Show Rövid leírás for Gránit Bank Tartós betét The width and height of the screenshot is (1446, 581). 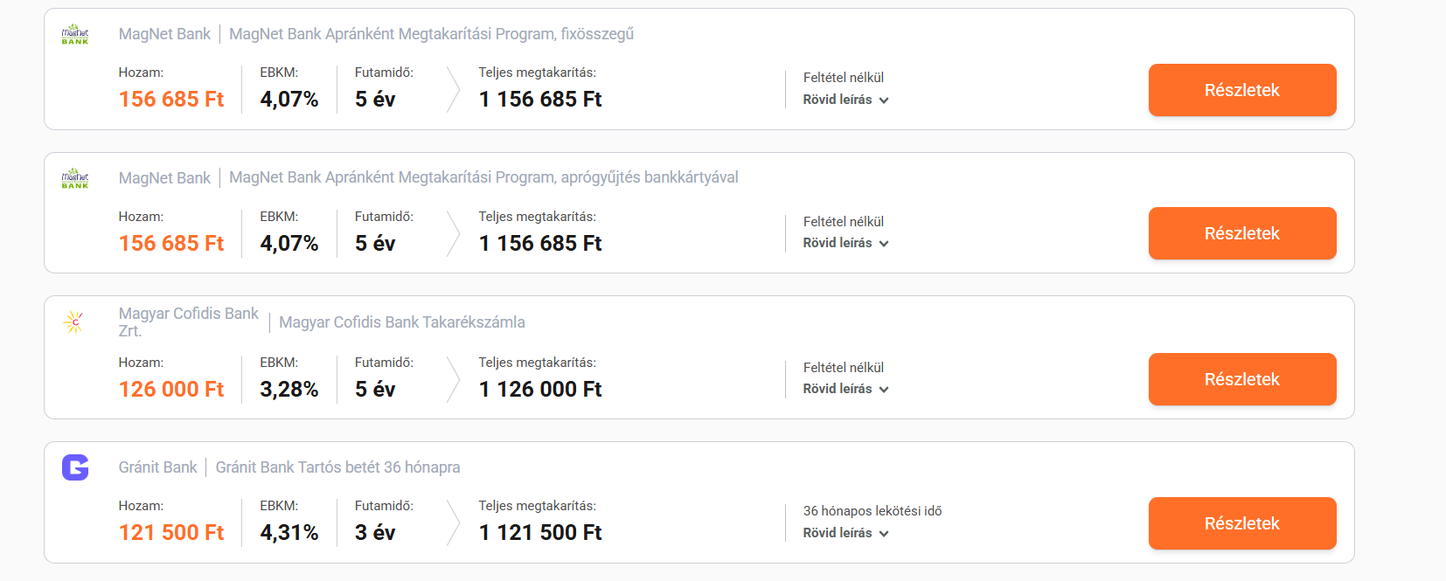click(845, 533)
